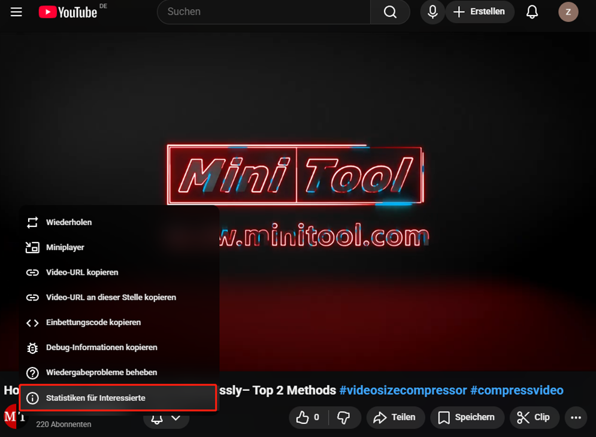
Task: Open the Erstellen create menu
Action: click(479, 12)
